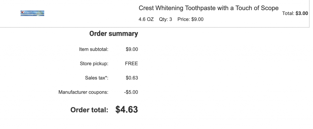Click the Manufacturer coupons label
This screenshot has height=129, width=313.
coord(83,92)
